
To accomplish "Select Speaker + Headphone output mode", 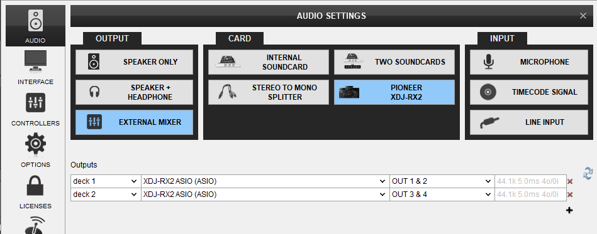I will [x=135, y=92].
